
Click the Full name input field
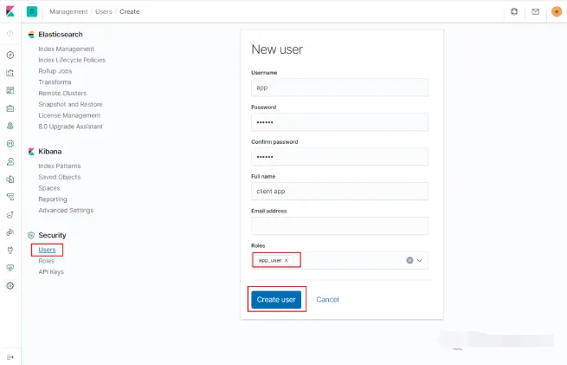339,192
